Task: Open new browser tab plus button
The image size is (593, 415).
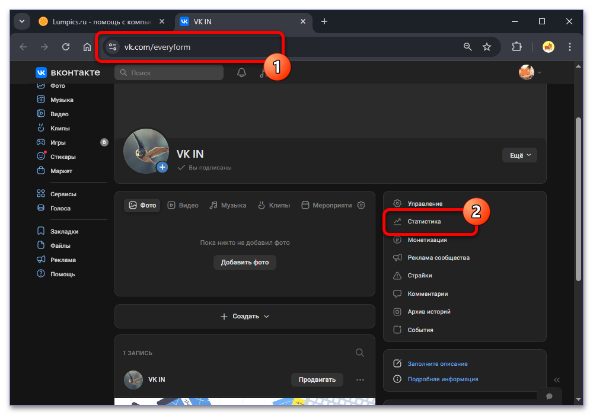Action: (x=324, y=21)
